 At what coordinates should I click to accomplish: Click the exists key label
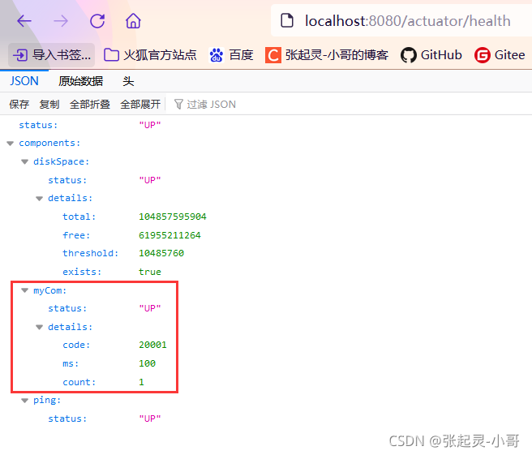click(82, 272)
